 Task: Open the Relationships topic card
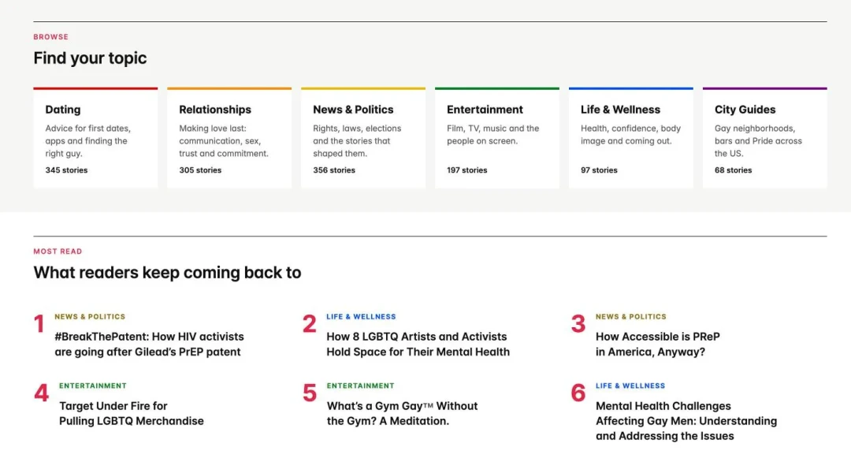229,138
